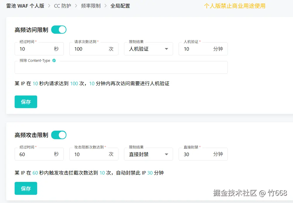Click 全局配置 in the breadcrumb
The image size is (293, 203).
120,5
